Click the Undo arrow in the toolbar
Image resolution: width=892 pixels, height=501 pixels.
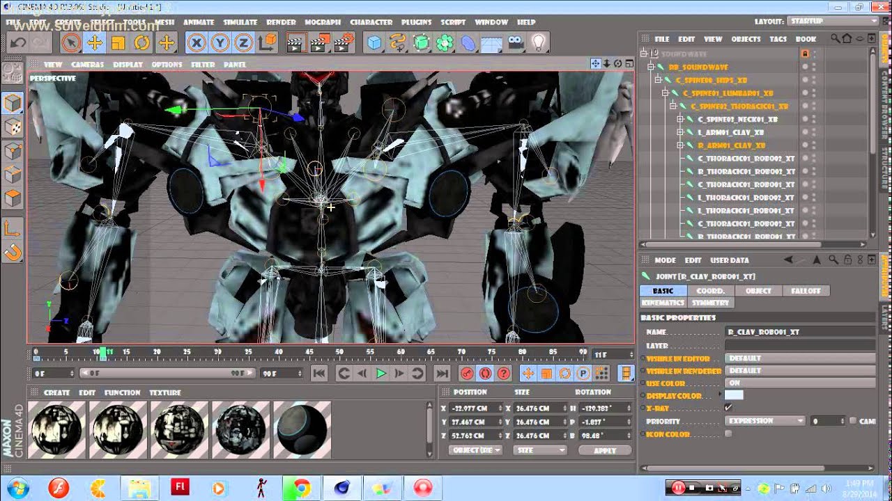17,43
